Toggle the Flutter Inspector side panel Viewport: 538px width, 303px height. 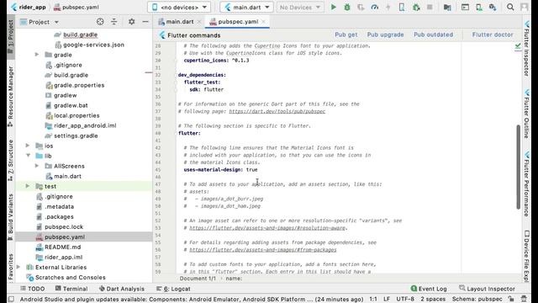tap(527, 48)
